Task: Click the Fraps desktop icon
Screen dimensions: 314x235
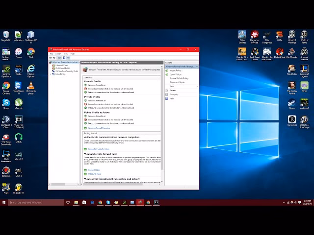Action: pos(6,188)
